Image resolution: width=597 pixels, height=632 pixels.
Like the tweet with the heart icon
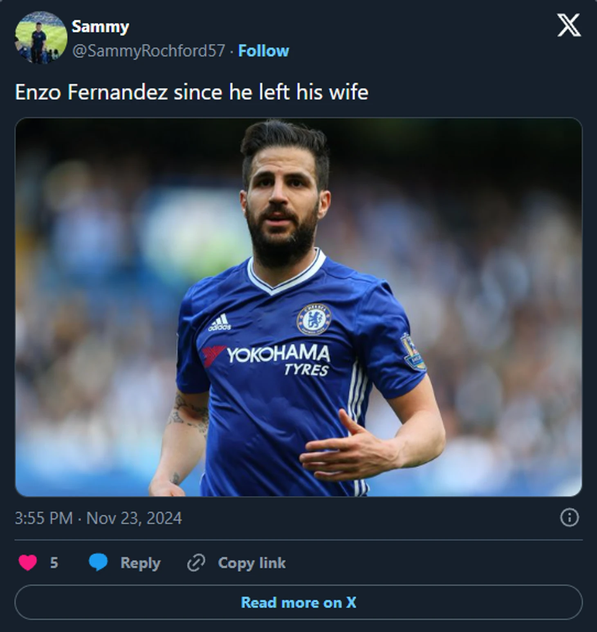(x=28, y=562)
